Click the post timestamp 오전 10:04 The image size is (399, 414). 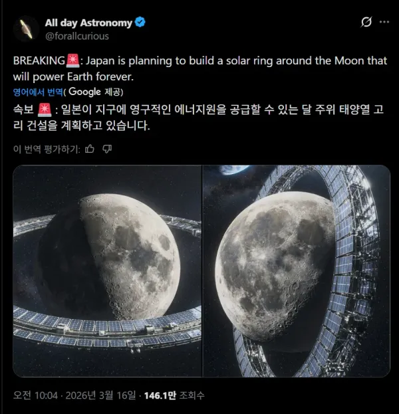tap(35, 395)
